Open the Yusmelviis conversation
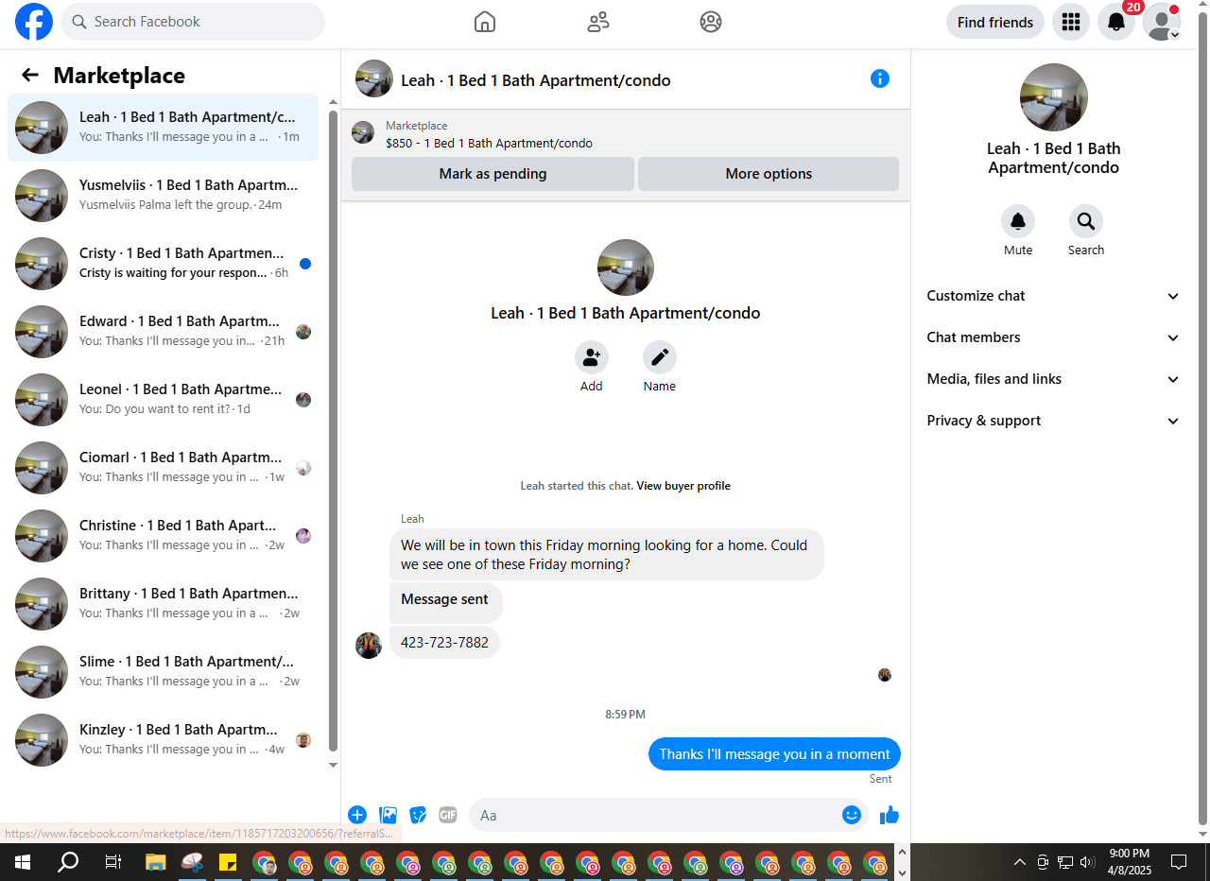The width and height of the screenshot is (1210, 881). (163, 196)
